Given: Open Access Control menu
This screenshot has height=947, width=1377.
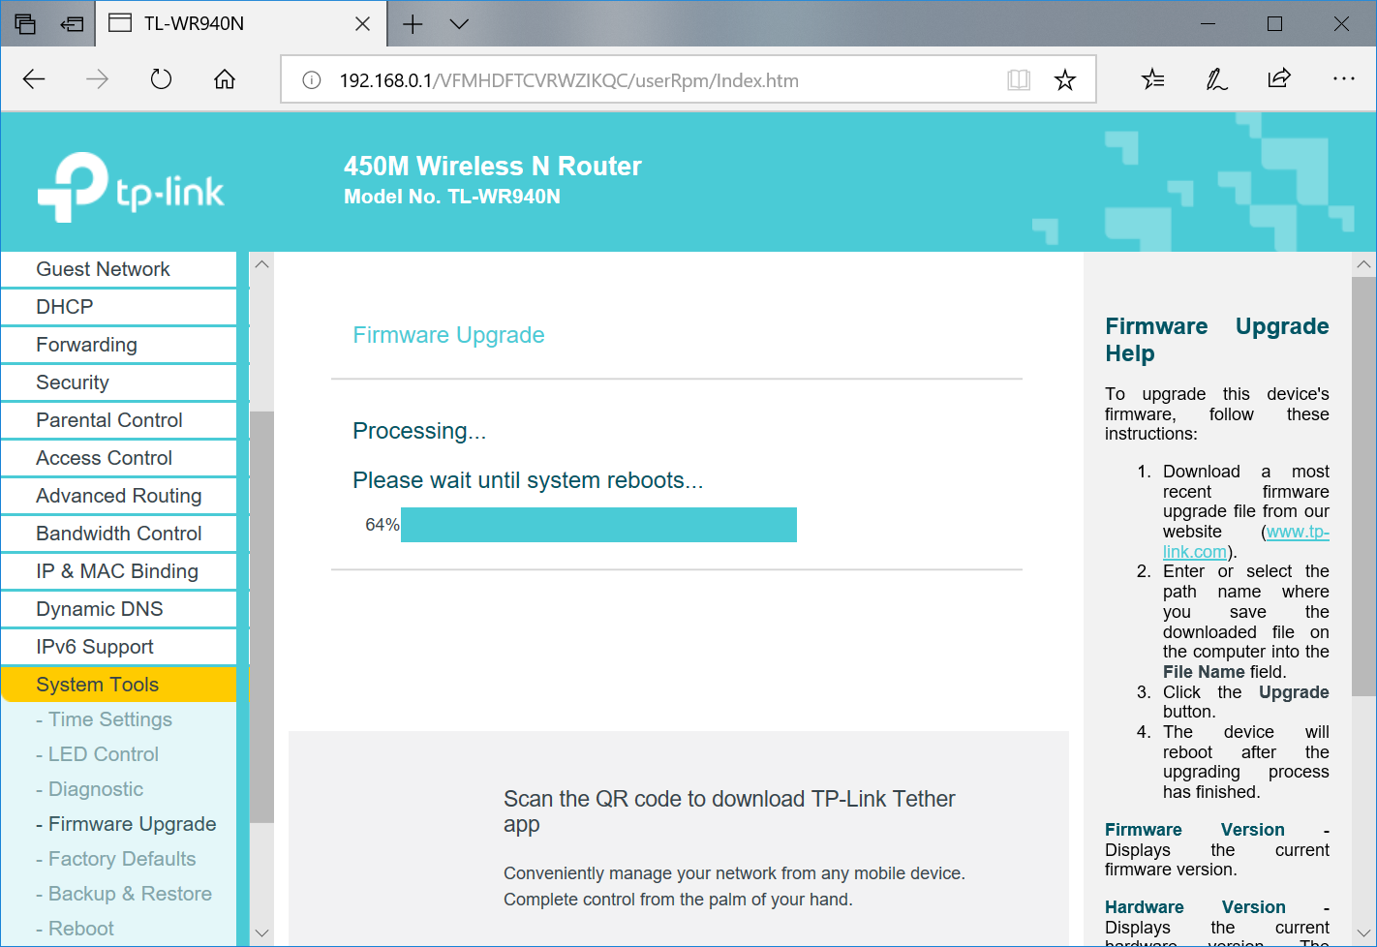Looking at the screenshot, I should (x=118, y=458).
